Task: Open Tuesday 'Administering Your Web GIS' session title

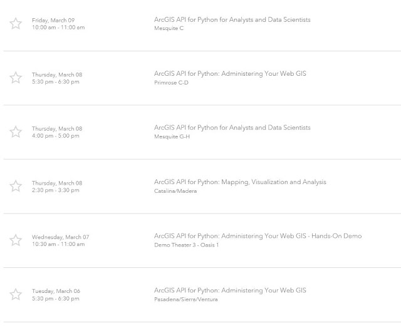Action: pyautogui.click(x=230, y=290)
